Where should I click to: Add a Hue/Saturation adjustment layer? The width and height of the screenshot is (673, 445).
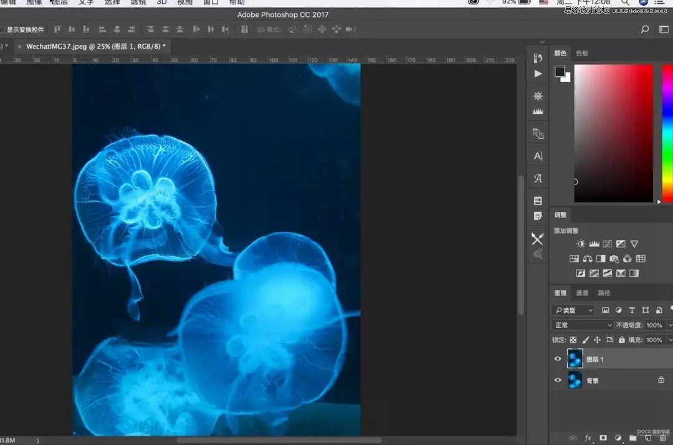point(575,258)
